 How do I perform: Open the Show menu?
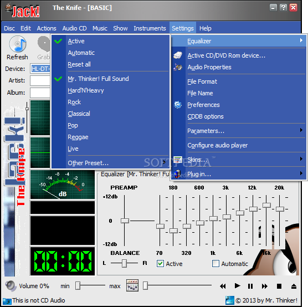[x=120, y=28]
